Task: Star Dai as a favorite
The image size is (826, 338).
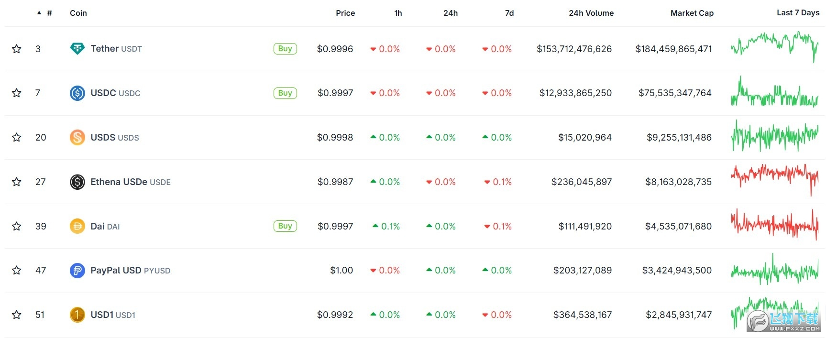Action: click(x=17, y=226)
